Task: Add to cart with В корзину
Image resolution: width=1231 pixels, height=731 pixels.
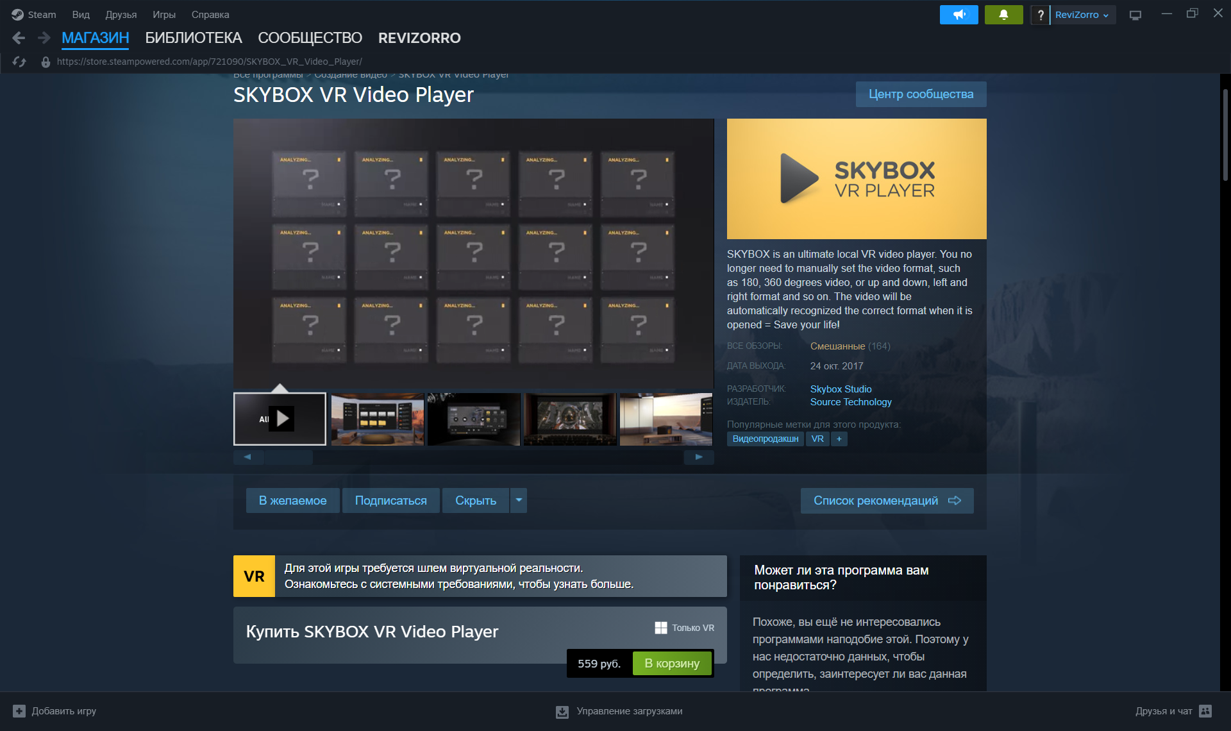Action: coord(672,663)
